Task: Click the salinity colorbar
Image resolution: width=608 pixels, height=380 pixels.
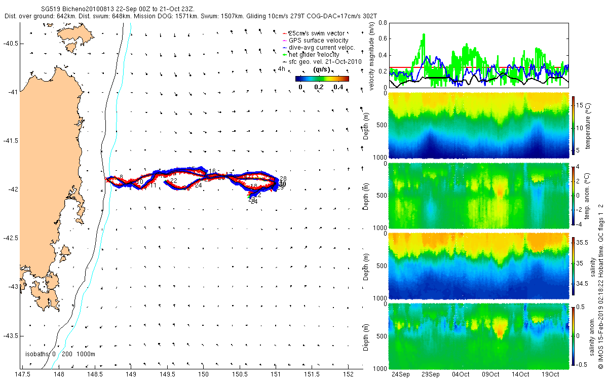Action: tap(574, 267)
